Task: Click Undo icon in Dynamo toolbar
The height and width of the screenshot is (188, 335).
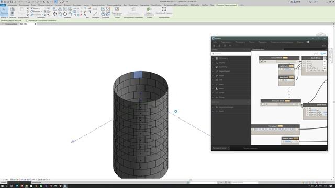Action: tap(230, 46)
